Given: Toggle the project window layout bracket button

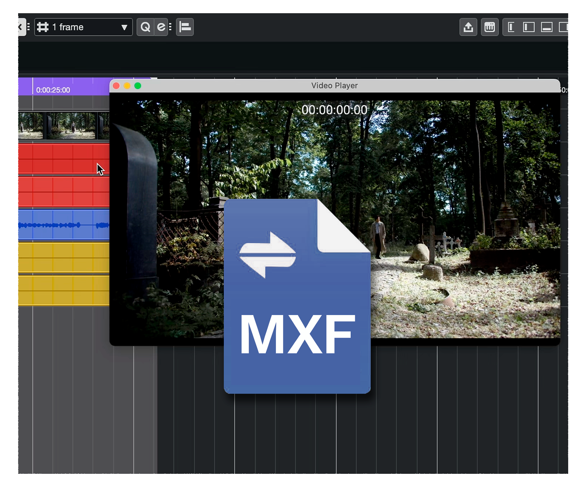Looking at the screenshot, I should pos(511,27).
